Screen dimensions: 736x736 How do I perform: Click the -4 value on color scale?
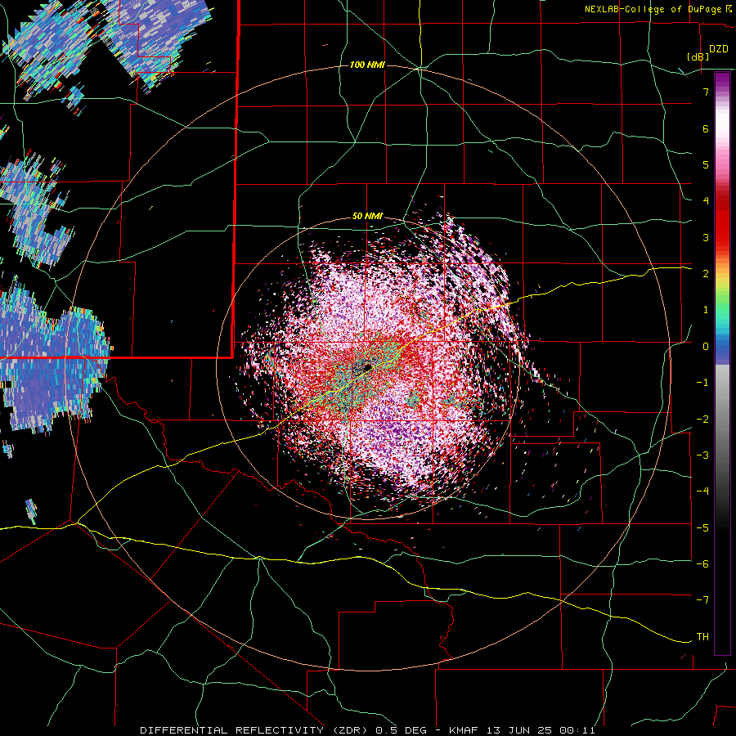point(702,491)
